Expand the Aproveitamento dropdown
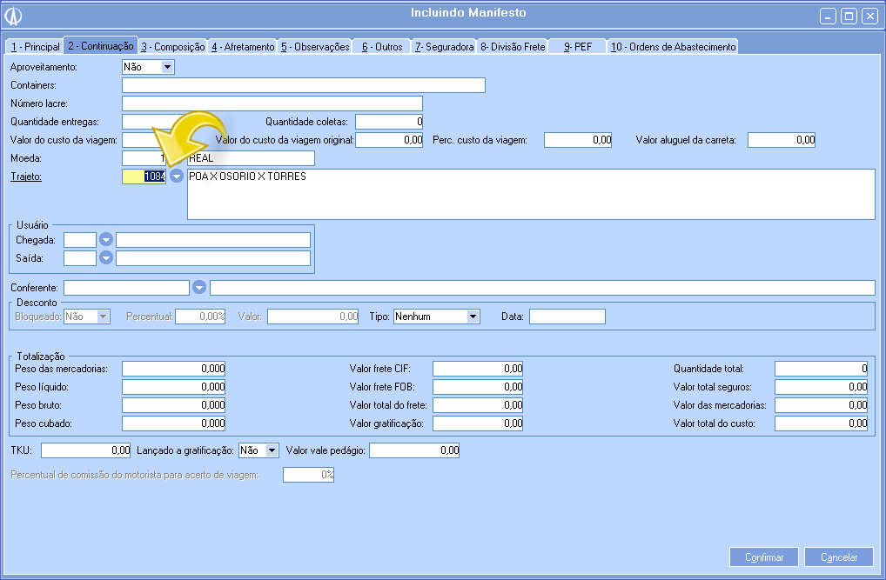Viewport: 886px width, 580px height. click(x=167, y=67)
